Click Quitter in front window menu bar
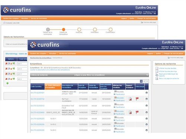The image size is (186, 139). pyautogui.click(x=158, y=53)
